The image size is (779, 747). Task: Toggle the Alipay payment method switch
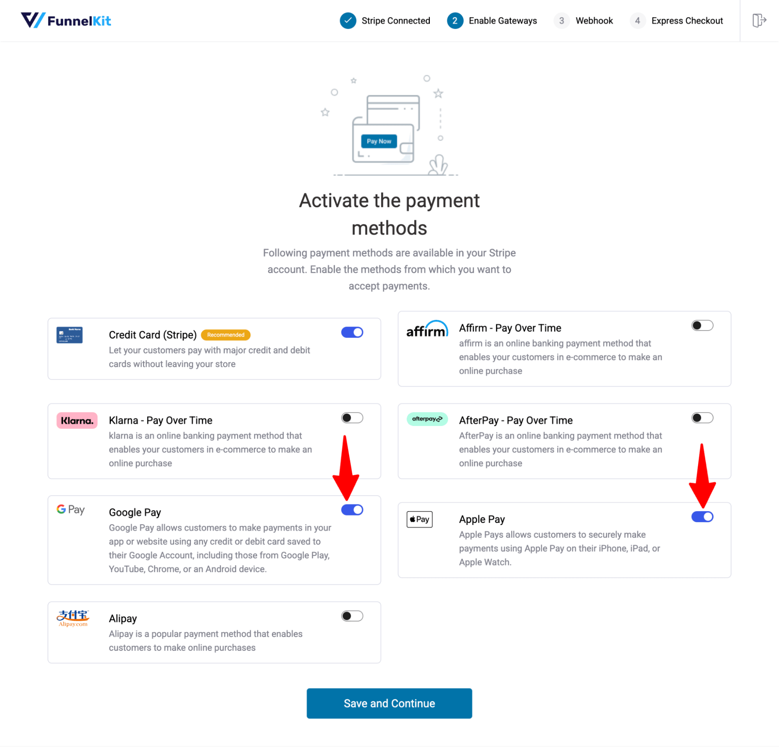point(351,616)
